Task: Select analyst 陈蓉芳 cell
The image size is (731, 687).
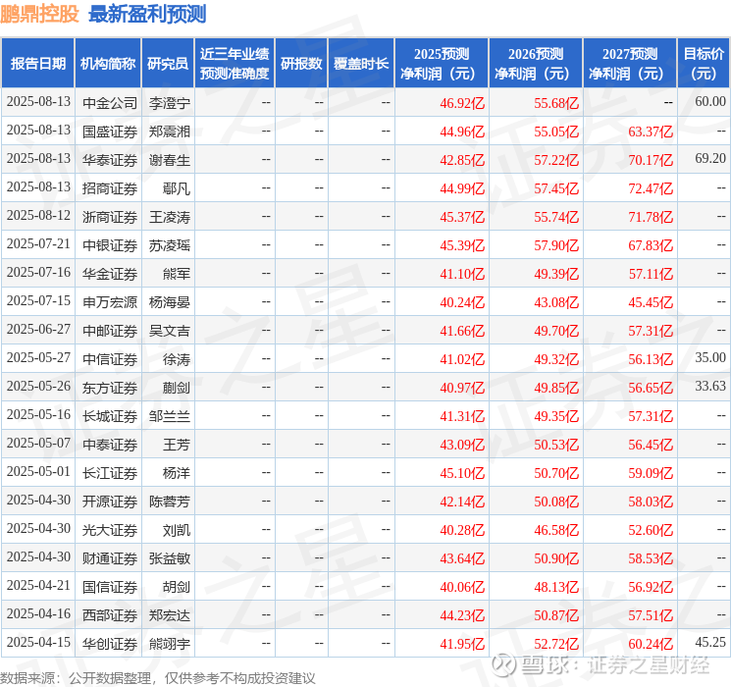Action: coord(169,502)
